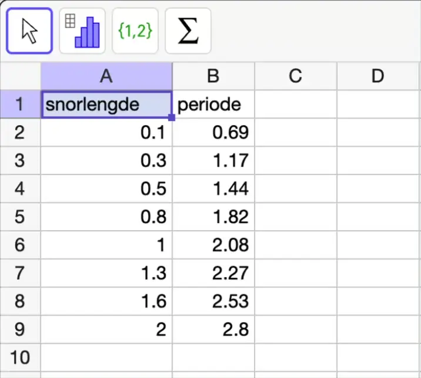The width and height of the screenshot is (421, 378).
Task: Click the cell containing snorlengde
Action: coord(106,104)
